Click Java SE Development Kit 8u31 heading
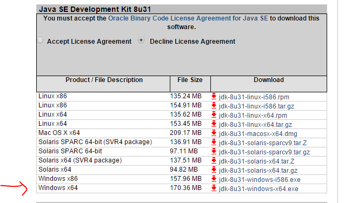 point(95,9)
